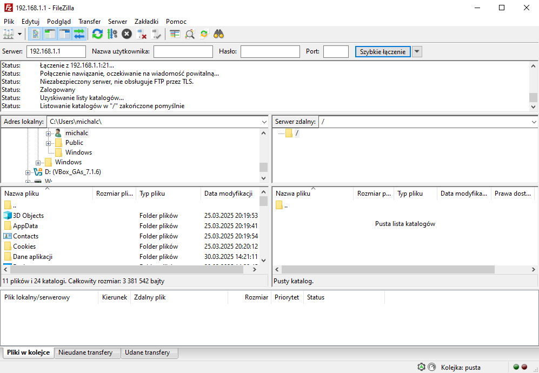Toggle the remote directory tree display

(65, 34)
